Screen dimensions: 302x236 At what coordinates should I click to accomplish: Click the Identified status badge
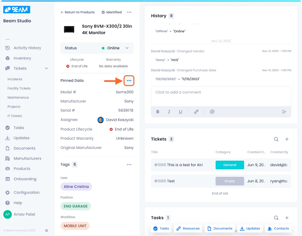pyautogui.click(x=111, y=12)
